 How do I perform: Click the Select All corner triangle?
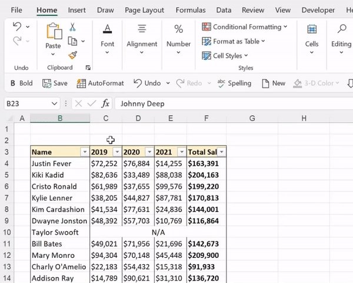(9, 119)
